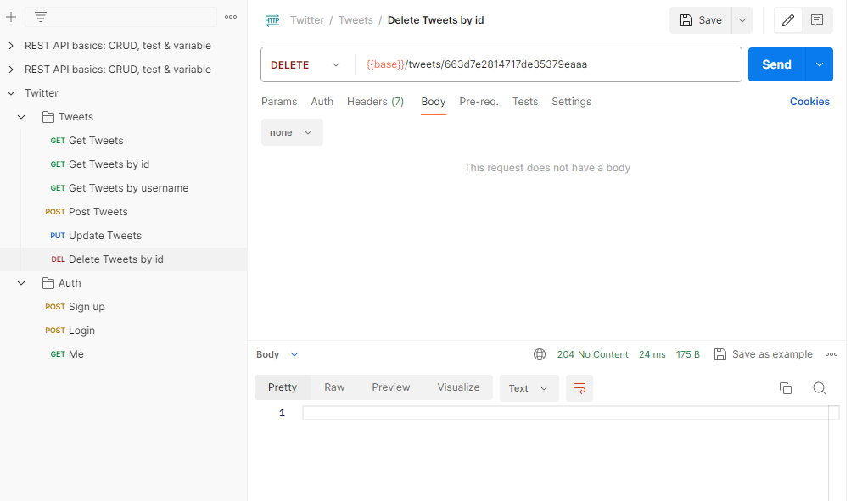Viewport: 851px width, 501px height.
Task: Select the Visualize response view
Action: tap(459, 387)
